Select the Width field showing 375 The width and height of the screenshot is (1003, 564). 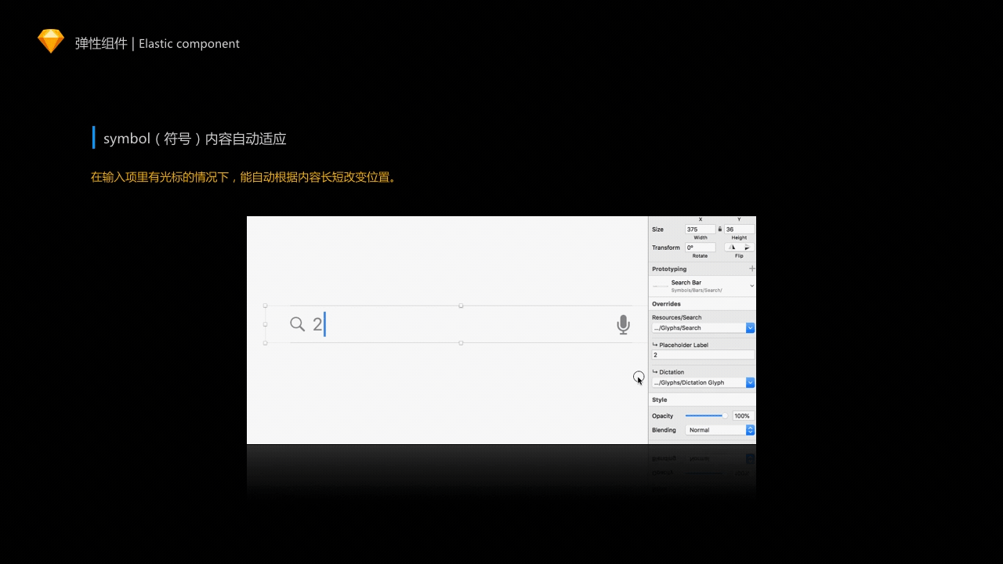[x=700, y=229]
